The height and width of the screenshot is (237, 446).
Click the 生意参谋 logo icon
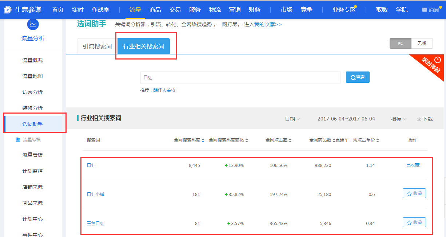(x=8, y=10)
